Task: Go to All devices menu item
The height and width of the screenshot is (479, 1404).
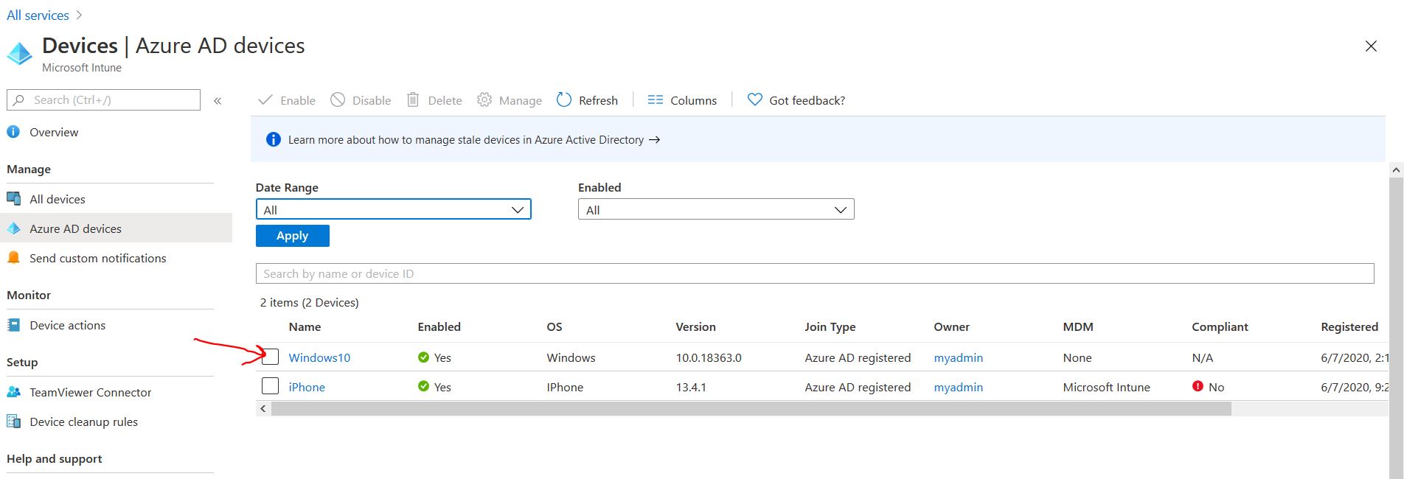Action: (x=57, y=199)
